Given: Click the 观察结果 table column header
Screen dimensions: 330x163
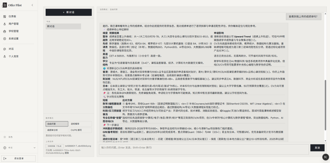Looking at the screenshot, I should pos(114,33).
